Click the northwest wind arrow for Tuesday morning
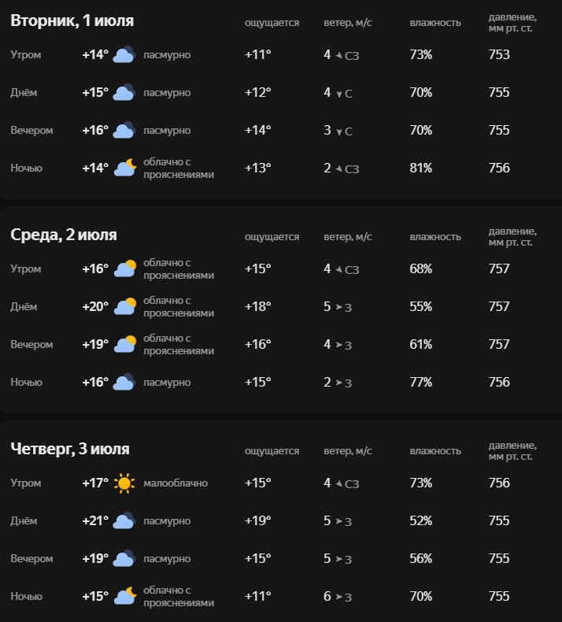562x622 pixels. [x=339, y=55]
